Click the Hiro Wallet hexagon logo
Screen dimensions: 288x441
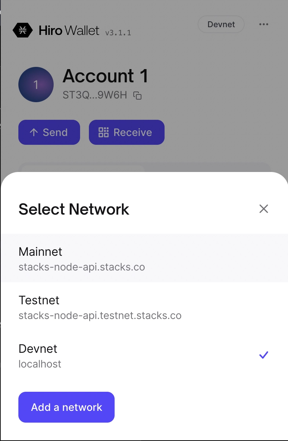click(x=23, y=30)
